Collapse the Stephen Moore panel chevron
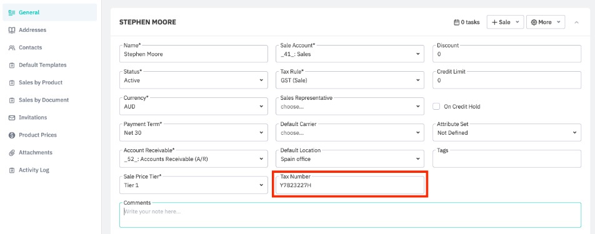The width and height of the screenshot is (595, 234). (x=576, y=22)
